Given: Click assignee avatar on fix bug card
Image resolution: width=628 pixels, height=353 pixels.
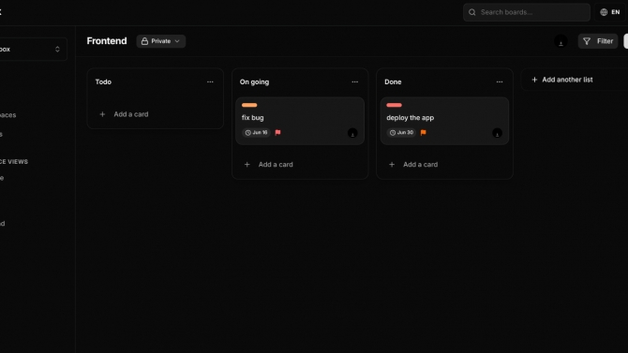Looking at the screenshot, I should coord(352,133).
